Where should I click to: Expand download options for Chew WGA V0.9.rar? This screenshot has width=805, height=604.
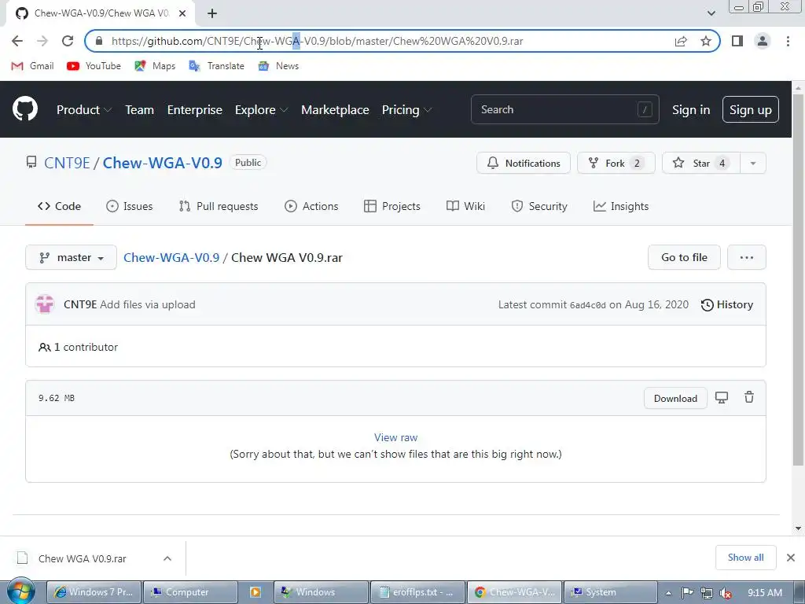coord(167,558)
